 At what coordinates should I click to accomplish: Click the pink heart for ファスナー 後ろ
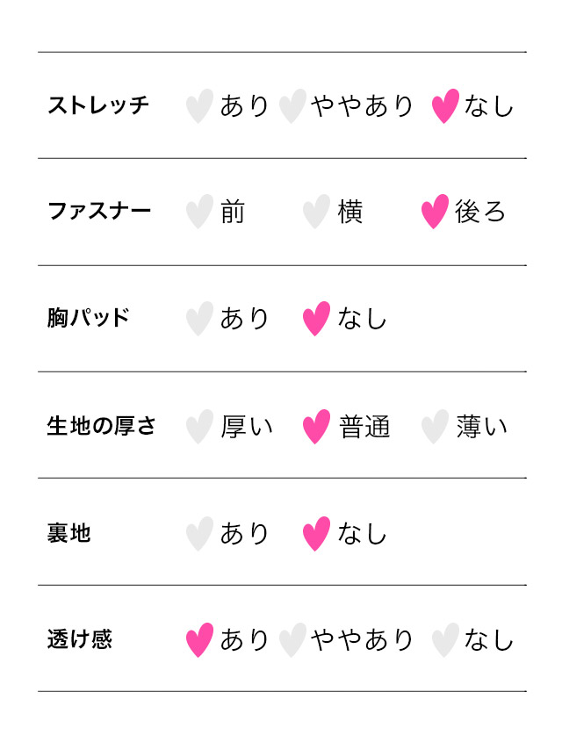(x=435, y=212)
